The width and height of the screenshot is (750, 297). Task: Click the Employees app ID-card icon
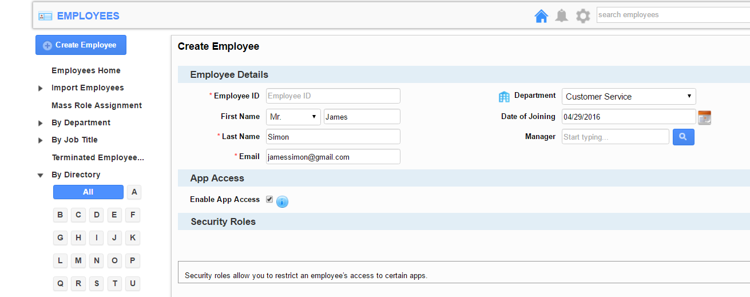coord(45,16)
